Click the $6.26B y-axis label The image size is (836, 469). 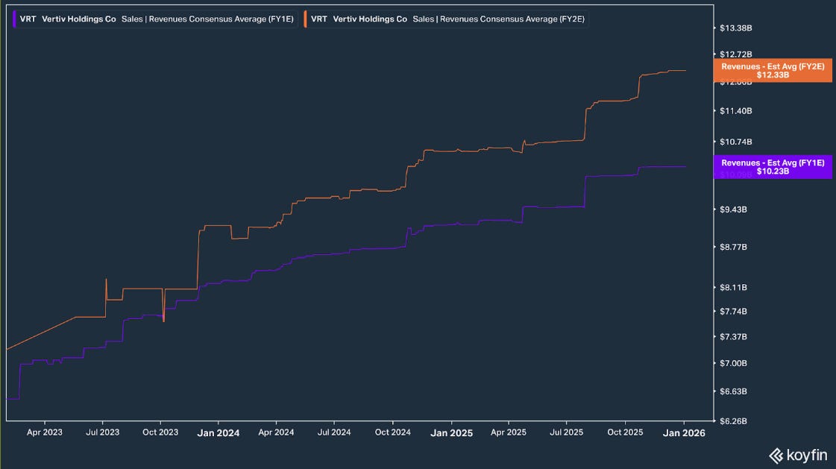733,421
